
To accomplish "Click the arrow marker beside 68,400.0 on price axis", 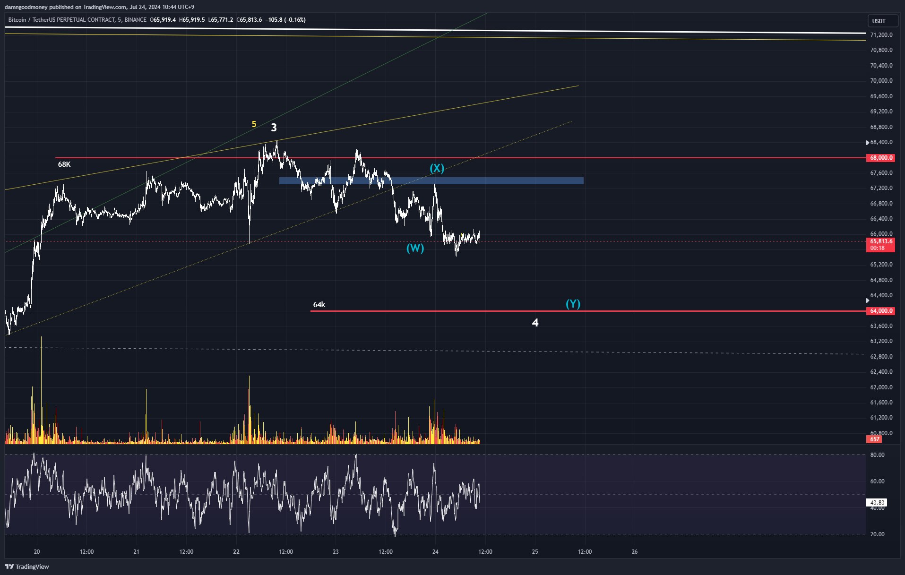I will (x=868, y=143).
